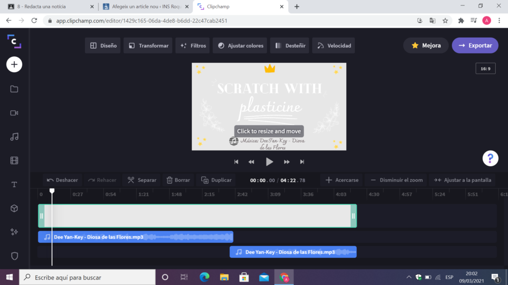Click the help question mark button
508x285 pixels.
point(490,158)
